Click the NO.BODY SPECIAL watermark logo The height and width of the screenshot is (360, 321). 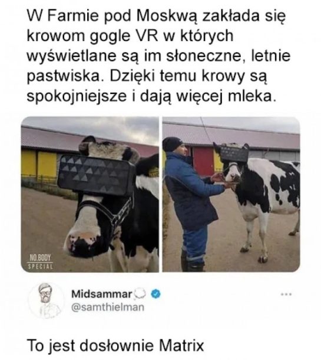(41, 261)
